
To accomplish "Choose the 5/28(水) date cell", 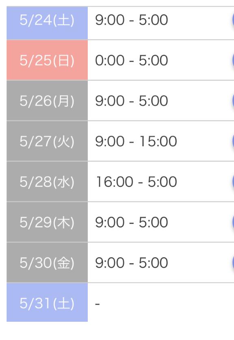I will point(47,182).
